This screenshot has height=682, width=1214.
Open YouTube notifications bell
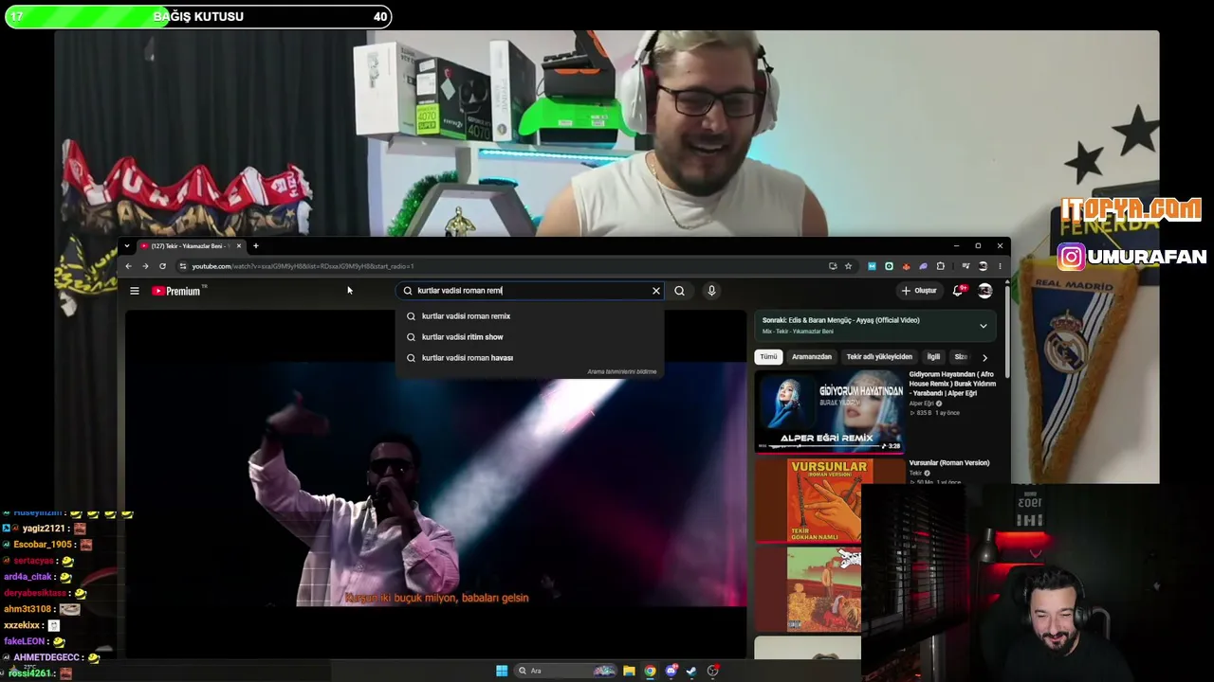[958, 291]
